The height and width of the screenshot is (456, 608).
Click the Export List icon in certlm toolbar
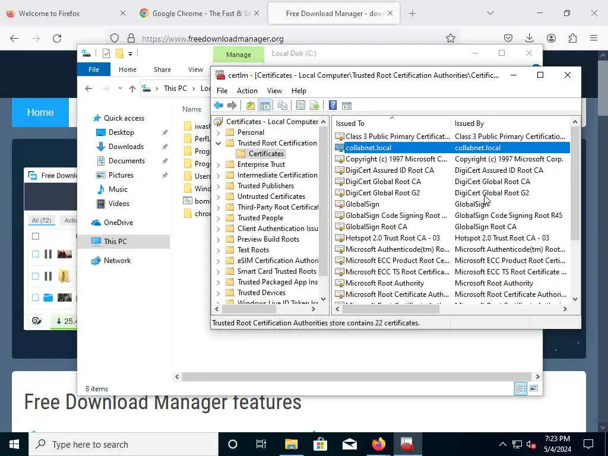(x=315, y=106)
